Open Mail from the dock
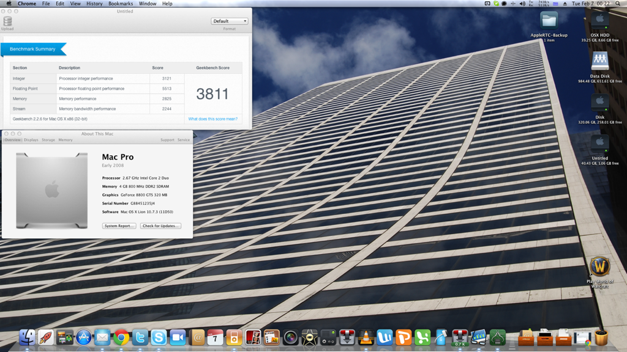 [102, 337]
